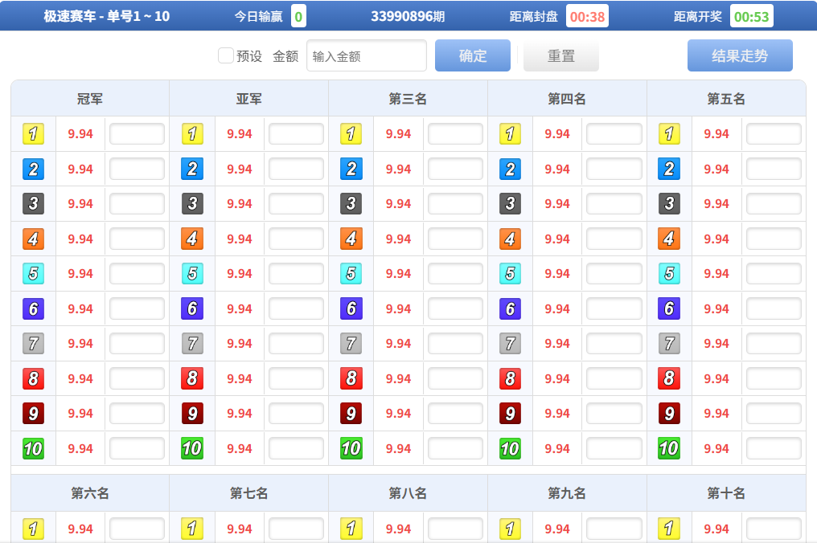Click the 确定 confirm button
This screenshot has width=817, height=543.
pyautogui.click(x=472, y=55)
